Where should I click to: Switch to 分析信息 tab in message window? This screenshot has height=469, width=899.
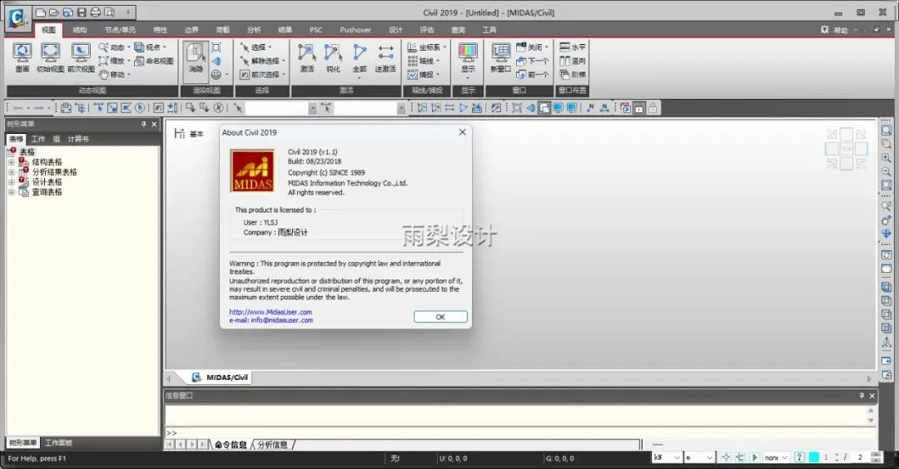[x=272, y=444]
